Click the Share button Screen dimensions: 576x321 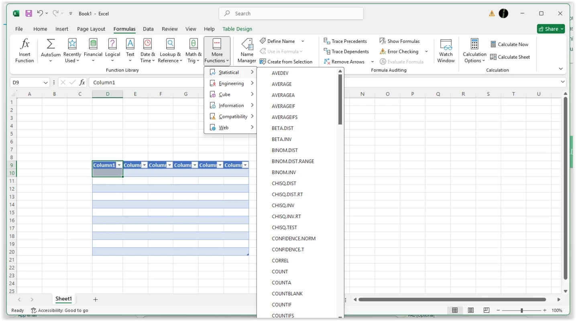tap(548, 29)
